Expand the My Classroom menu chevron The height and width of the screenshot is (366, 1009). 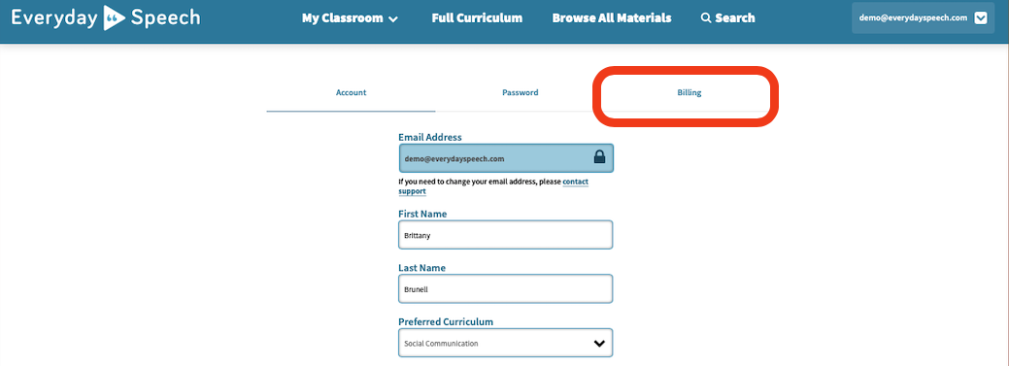tap(393, 19)
